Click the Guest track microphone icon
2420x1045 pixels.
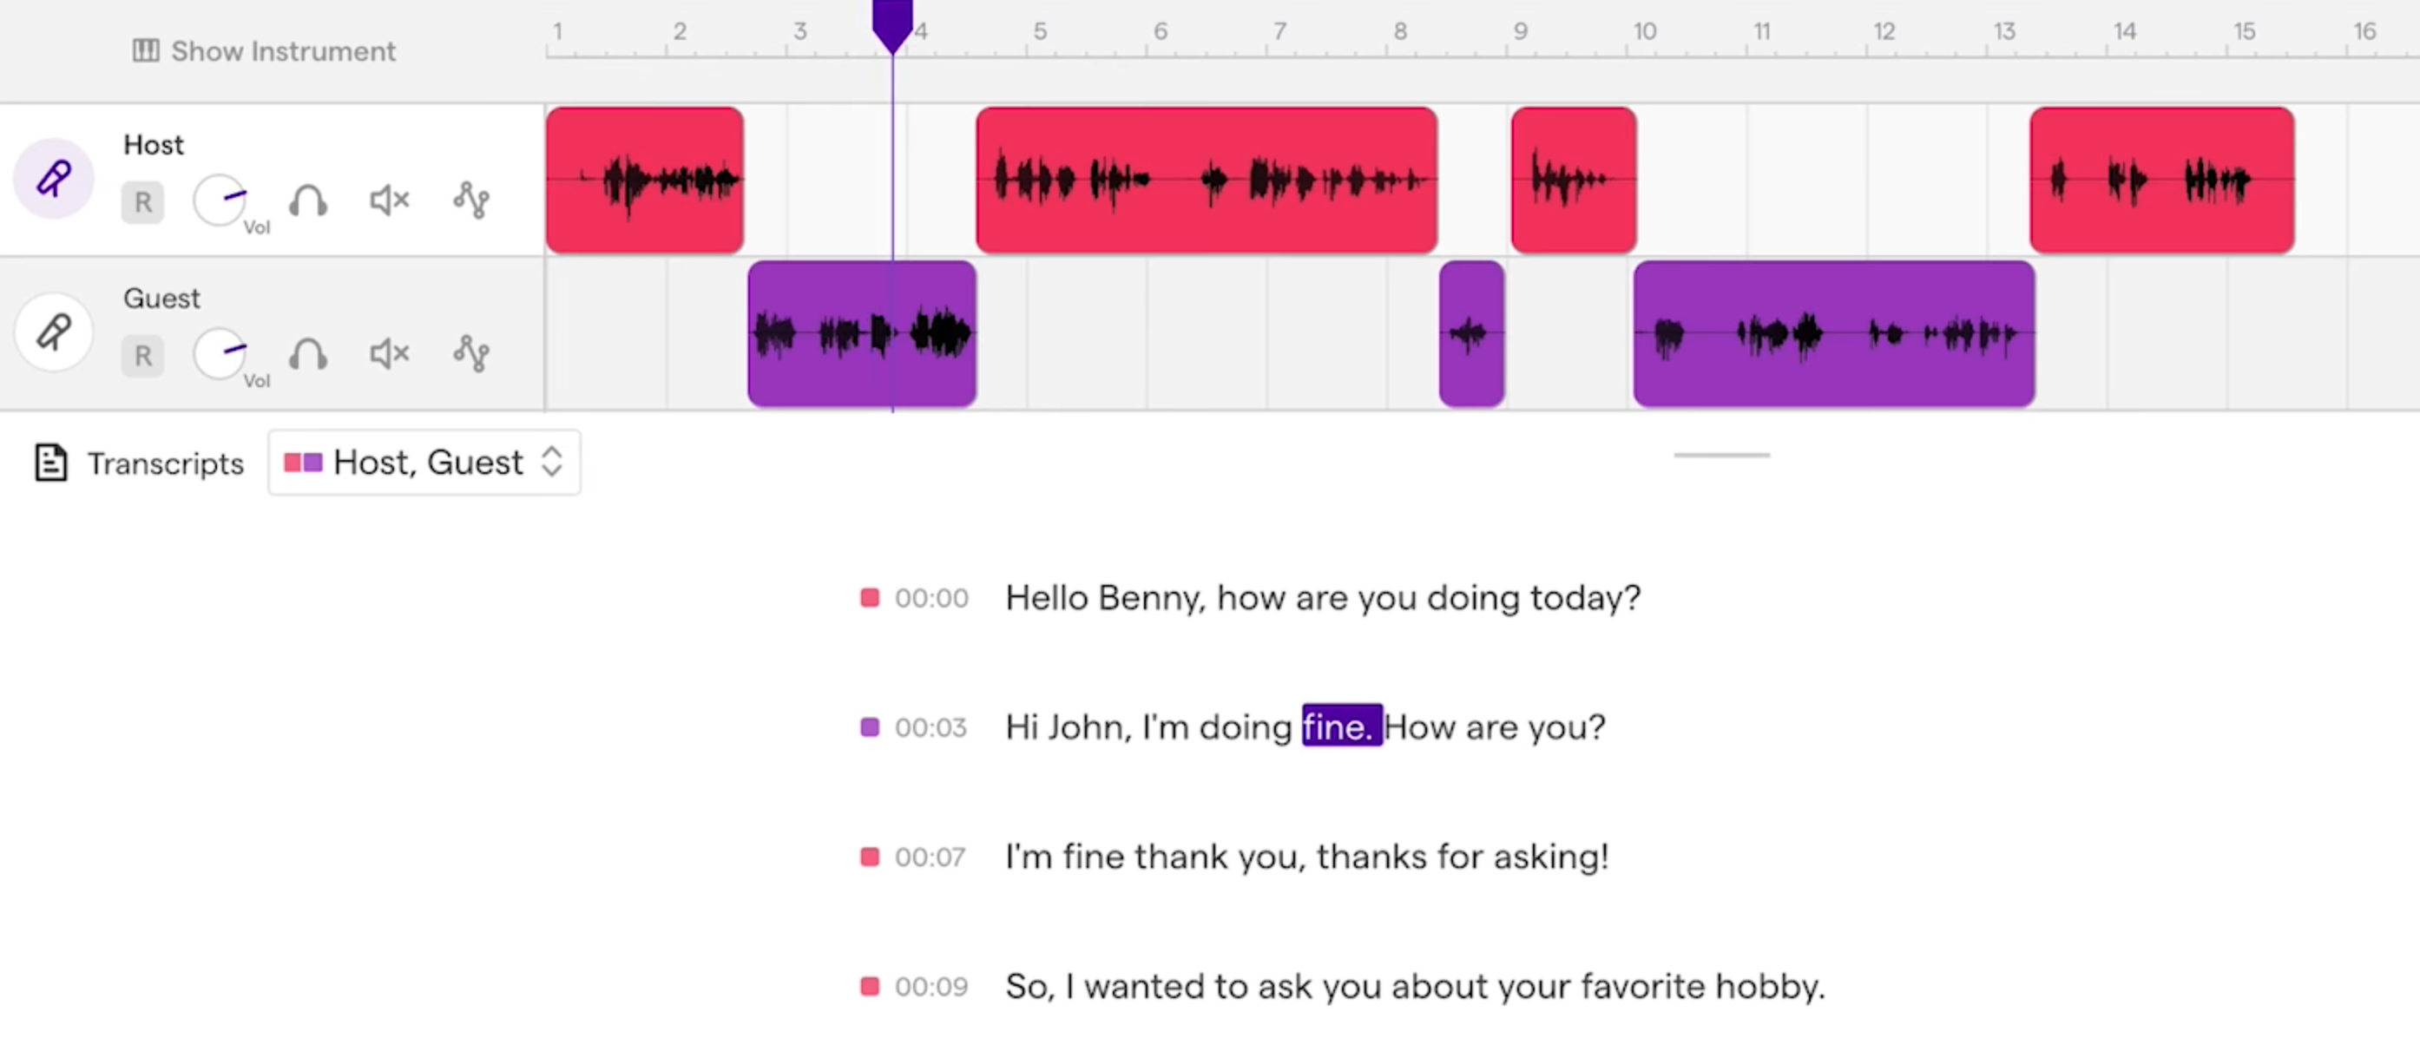click(x=54, y=332)
